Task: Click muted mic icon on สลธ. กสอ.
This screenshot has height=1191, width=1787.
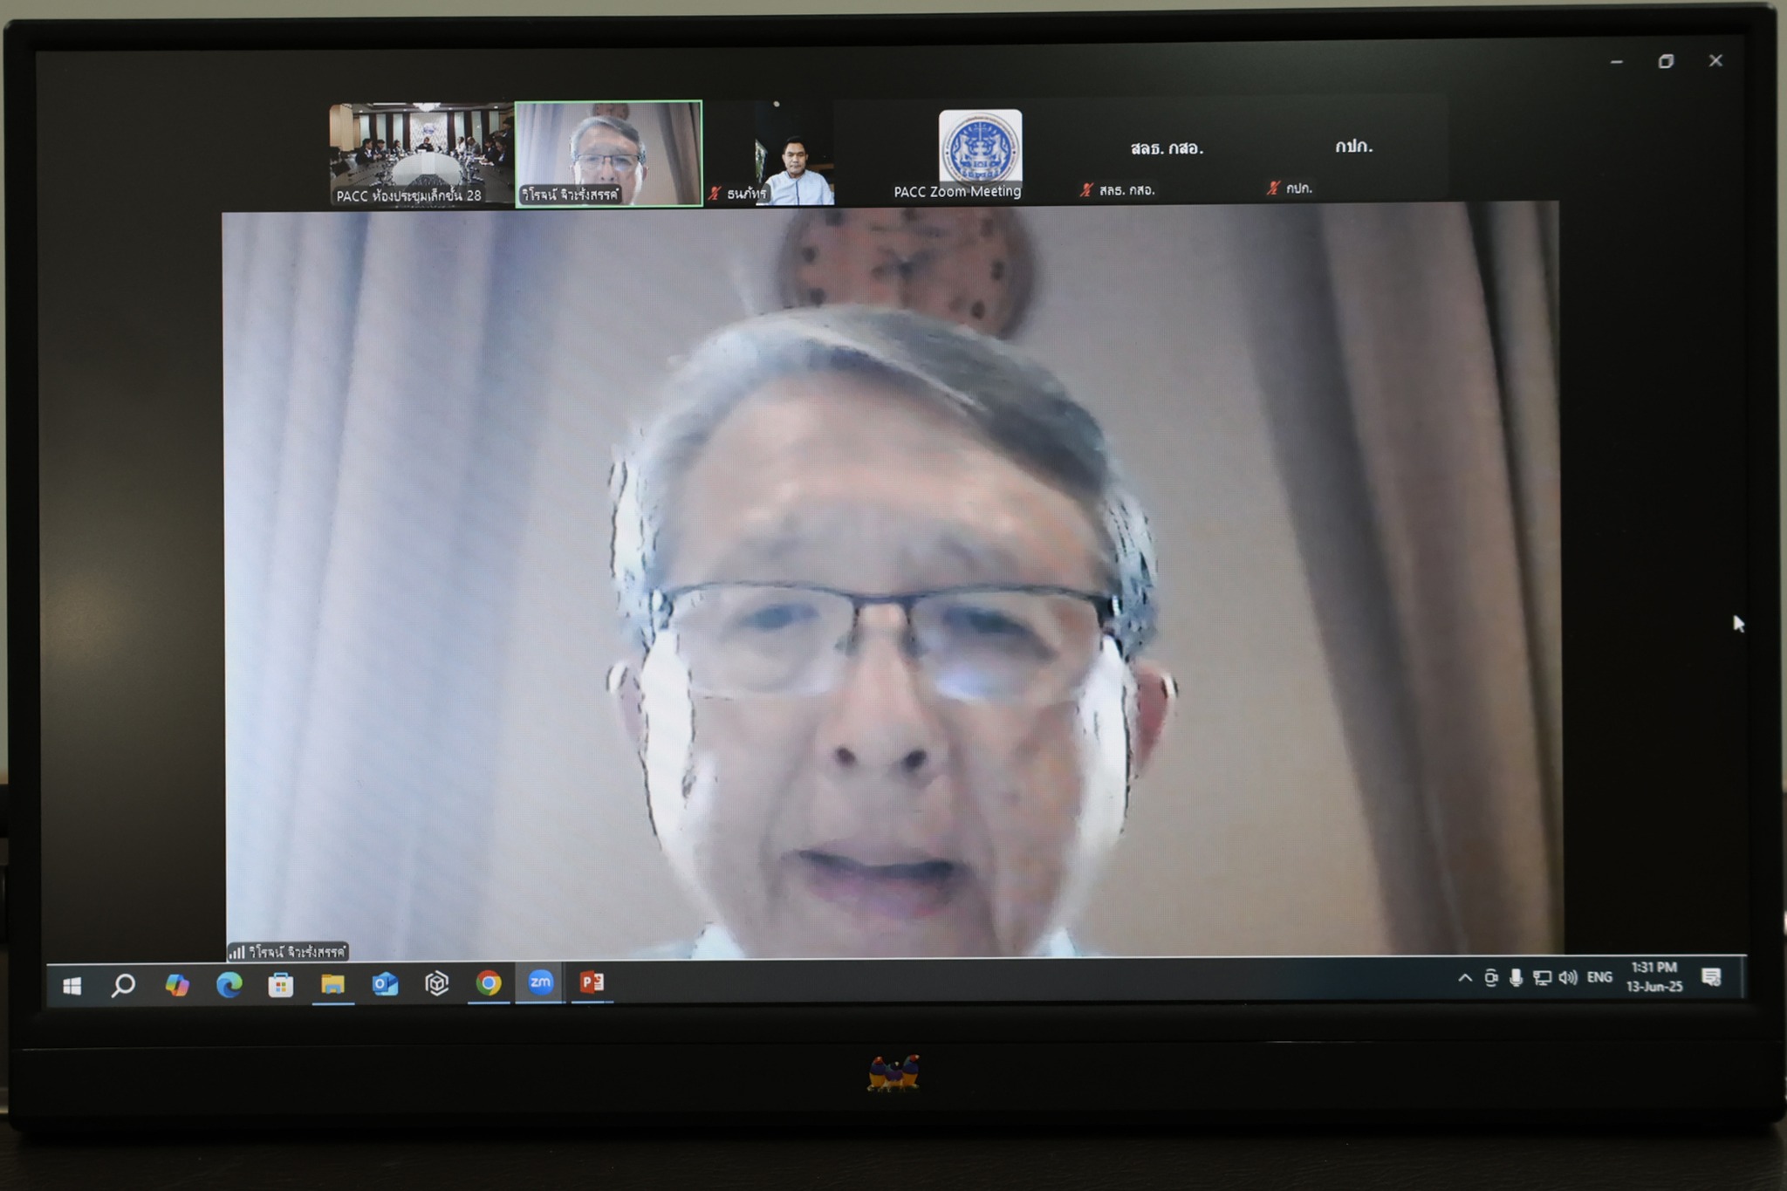Action: (x=1086, y=189)
